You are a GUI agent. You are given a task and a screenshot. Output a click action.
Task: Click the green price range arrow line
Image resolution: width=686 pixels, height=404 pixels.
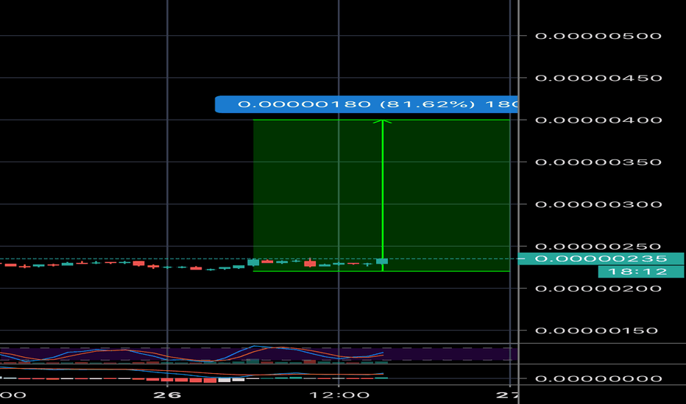pyautogui.click(x=383, y=195)
